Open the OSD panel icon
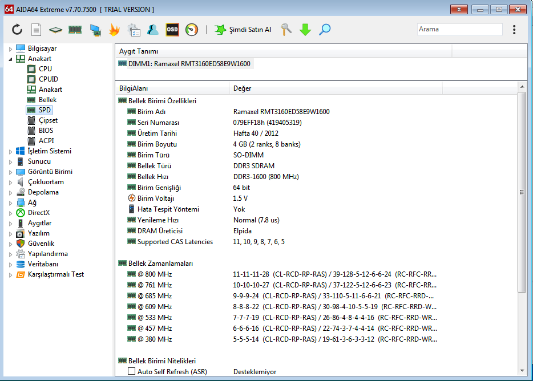The height and width of the screenshot is (381, 533). 172,30
